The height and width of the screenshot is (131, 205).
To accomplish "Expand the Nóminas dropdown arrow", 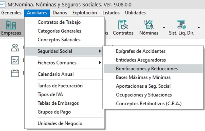I will (164, 27).
